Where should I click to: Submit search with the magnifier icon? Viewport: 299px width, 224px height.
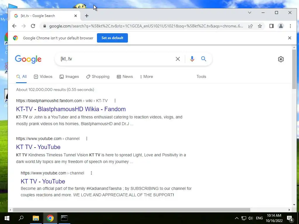[x=204, y=59]
